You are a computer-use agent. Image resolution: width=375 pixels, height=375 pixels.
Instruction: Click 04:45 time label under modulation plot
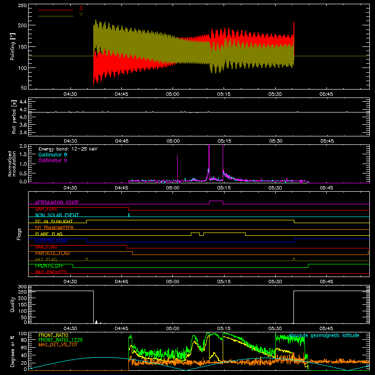click(121, 188)
